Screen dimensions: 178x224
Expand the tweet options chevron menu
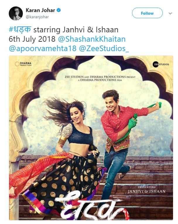170,14
